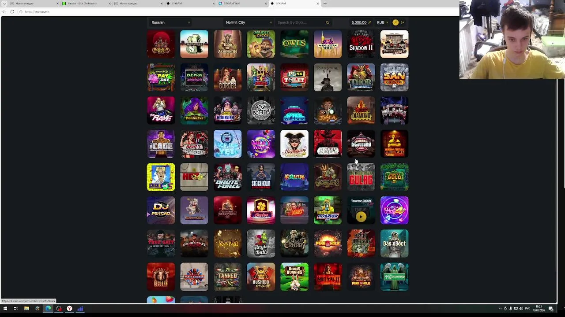
Task: Click the logout icon beside the avatar
Action: pos(403,22)
